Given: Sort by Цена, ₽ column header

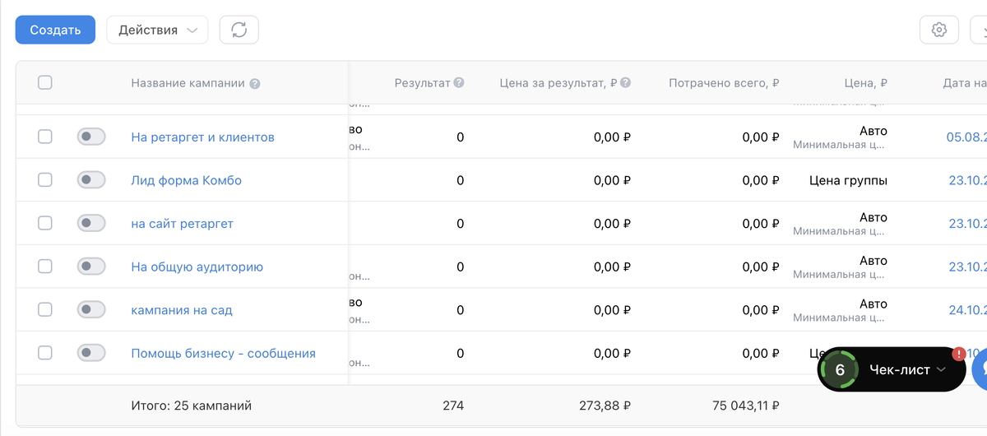Looking at the screenshot, I should click(865, 83).
